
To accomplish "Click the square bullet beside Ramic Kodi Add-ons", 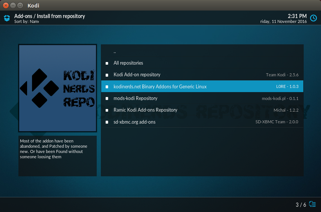I will click(x=107, y=111).
